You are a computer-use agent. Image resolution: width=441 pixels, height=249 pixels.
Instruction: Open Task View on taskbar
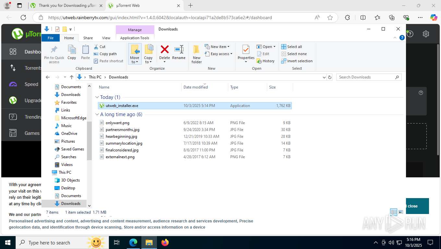pyautogui.click(x=117, y=243)
